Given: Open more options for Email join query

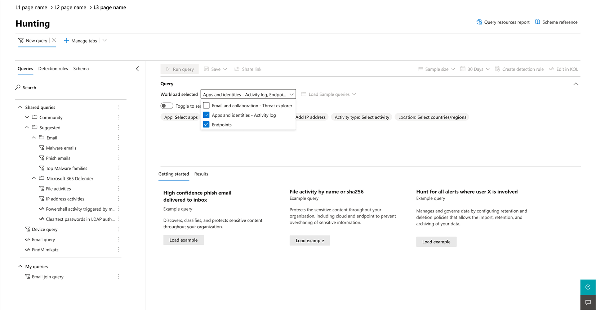Looking at the screenshot, I should pyautogui.click(x=119, y=276).
